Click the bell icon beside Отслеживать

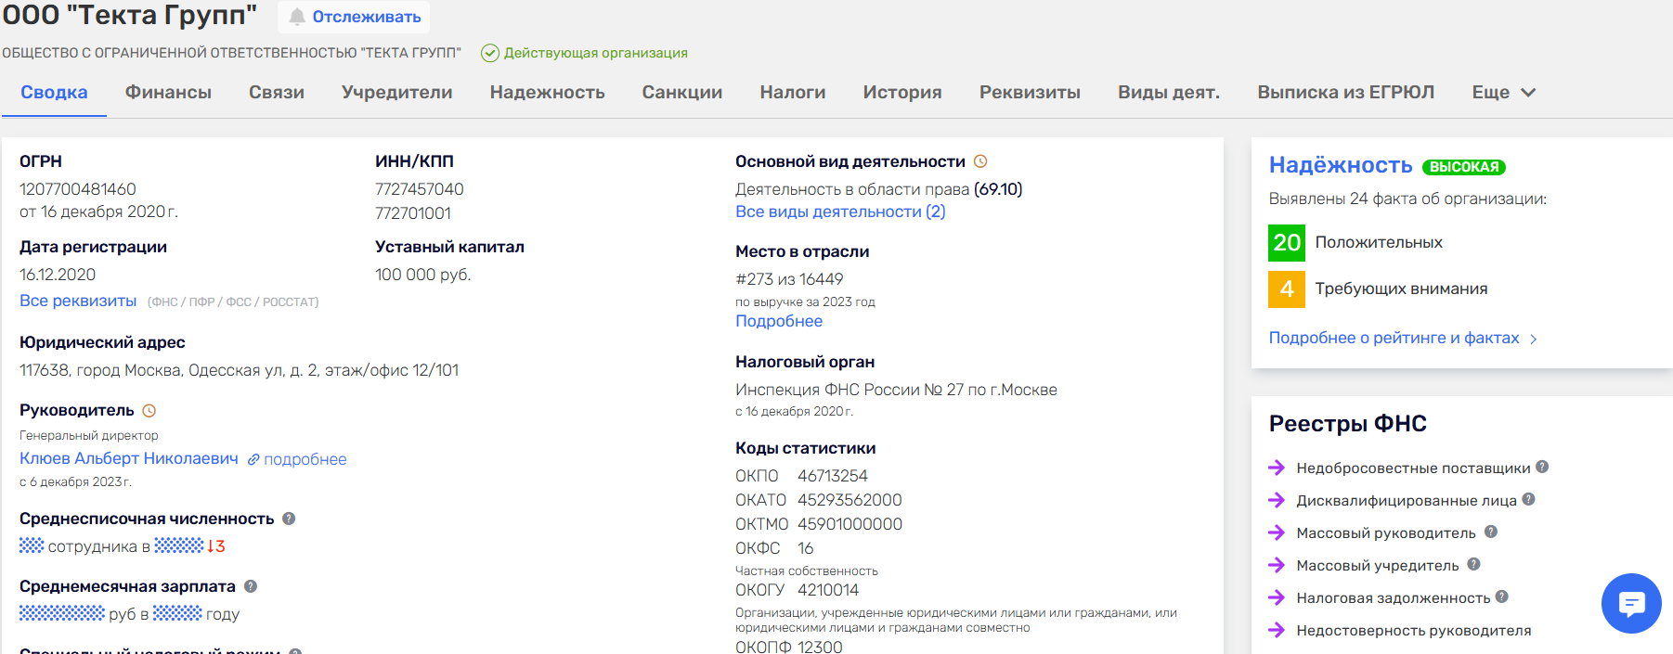point(297,17)
